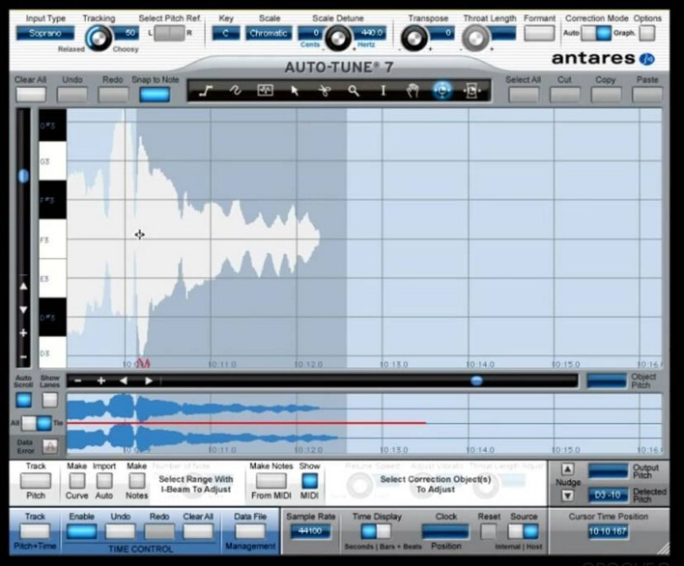Viewport: 684px width, 566px height.
Task: Toggle the Auto Scroll button
Action: coord(23,400)
